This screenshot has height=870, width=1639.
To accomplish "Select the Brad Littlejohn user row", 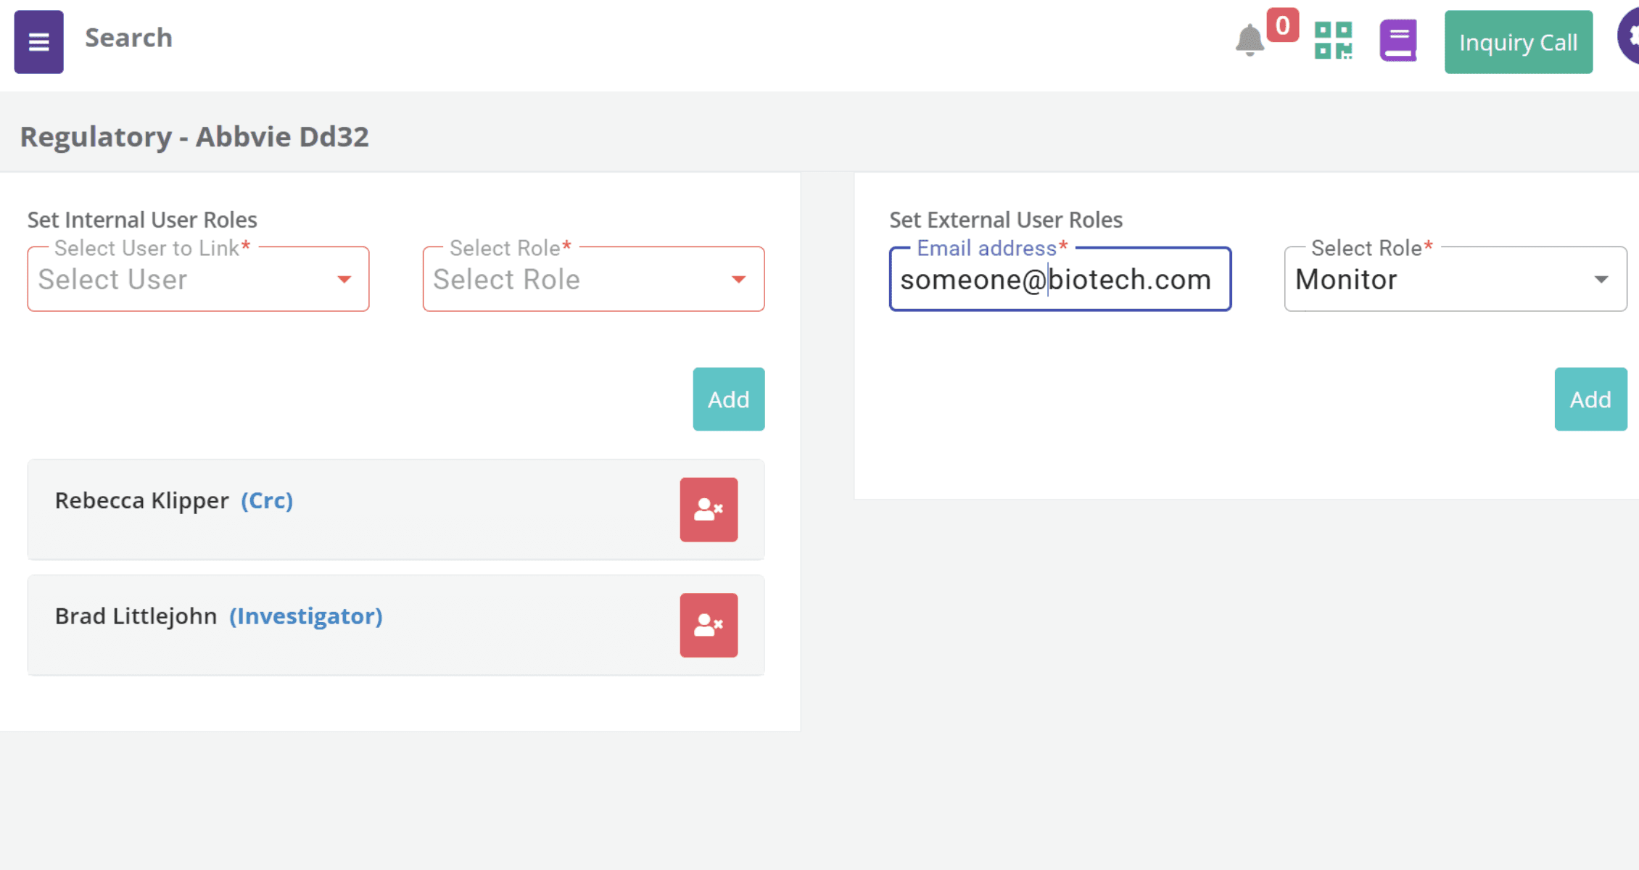I will click(x=396, y=626).
